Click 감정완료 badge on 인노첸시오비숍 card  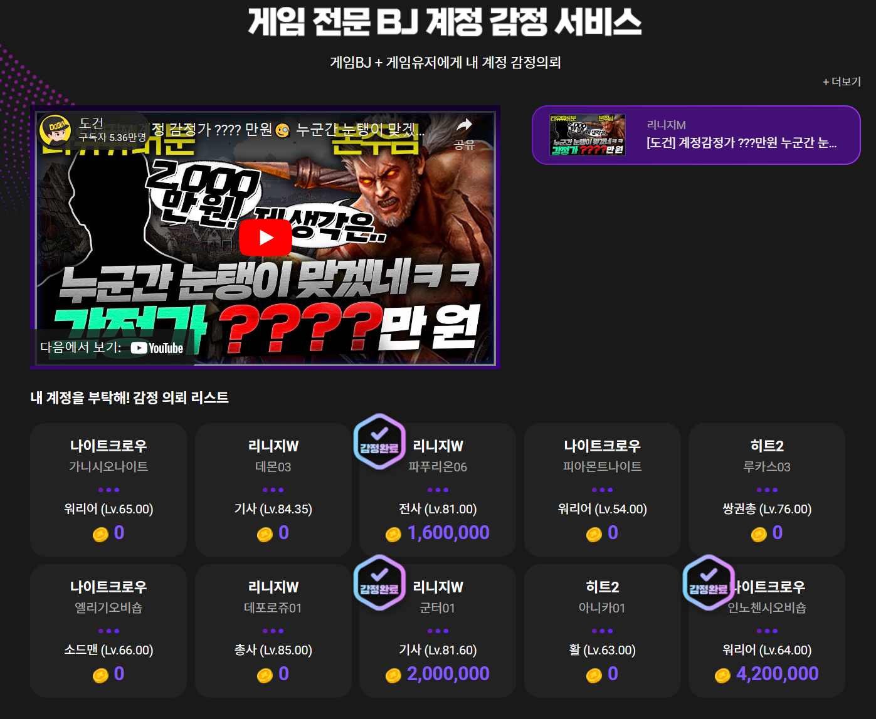(709, 582)
